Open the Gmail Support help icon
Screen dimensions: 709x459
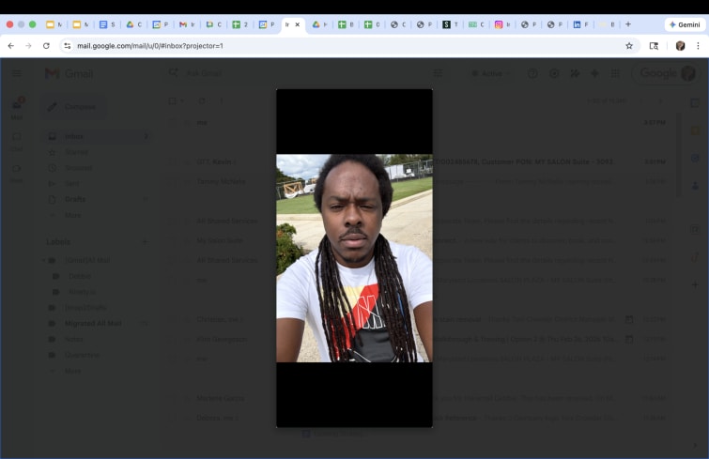pyautogui.click(x=532, y=73)
